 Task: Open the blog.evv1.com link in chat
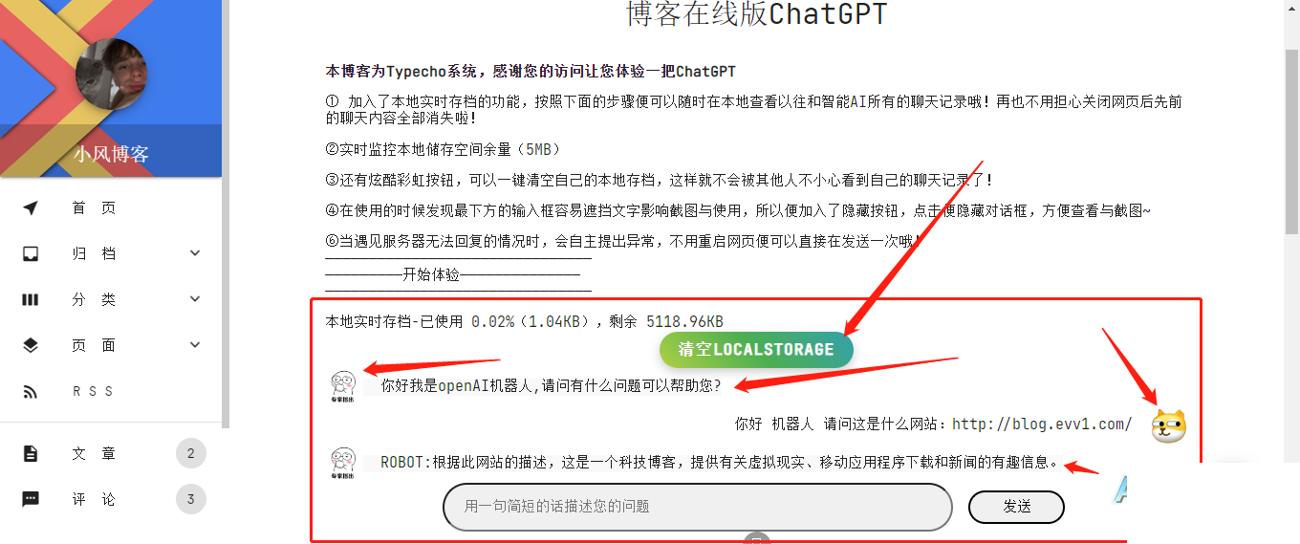tap(1042, 424)
